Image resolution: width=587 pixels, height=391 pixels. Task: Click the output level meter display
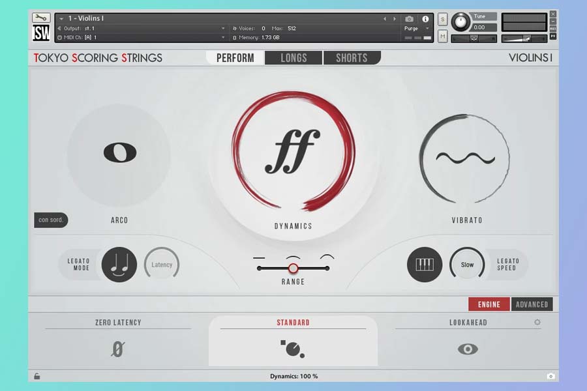point(524,22)
